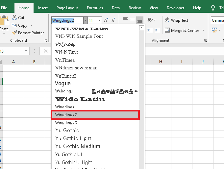Switch to the Insert tab
224x169 pixels.
[43, 8]
